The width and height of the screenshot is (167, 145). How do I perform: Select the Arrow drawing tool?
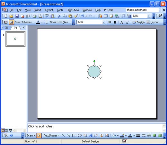(69, 135)
